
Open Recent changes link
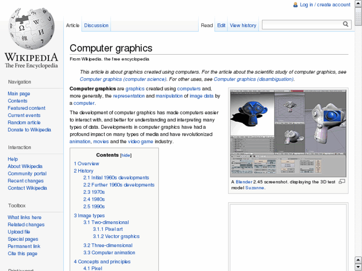click(x=25, y=181)
